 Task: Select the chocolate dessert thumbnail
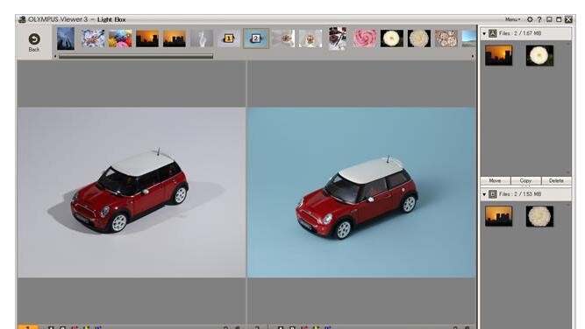click(338, 38)
